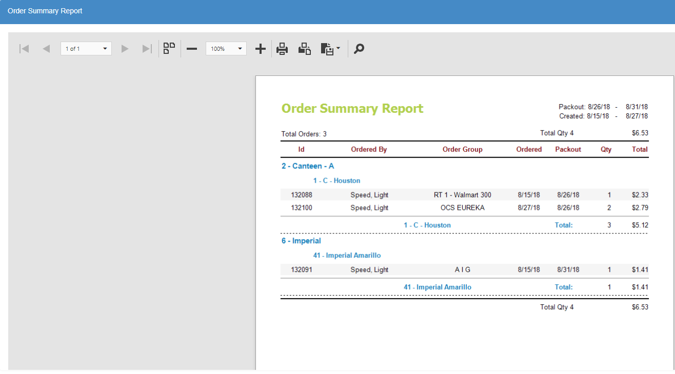This screenshot has height=374, width=675.
Task: Click the $2.79 total cell
Action: (x=640, y=208)
